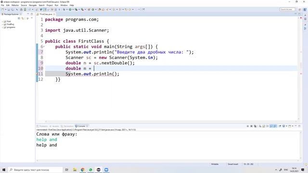This screenshot has width=308, height=173.
Task: Click the error marker on line 11
Action: [37, 74]
